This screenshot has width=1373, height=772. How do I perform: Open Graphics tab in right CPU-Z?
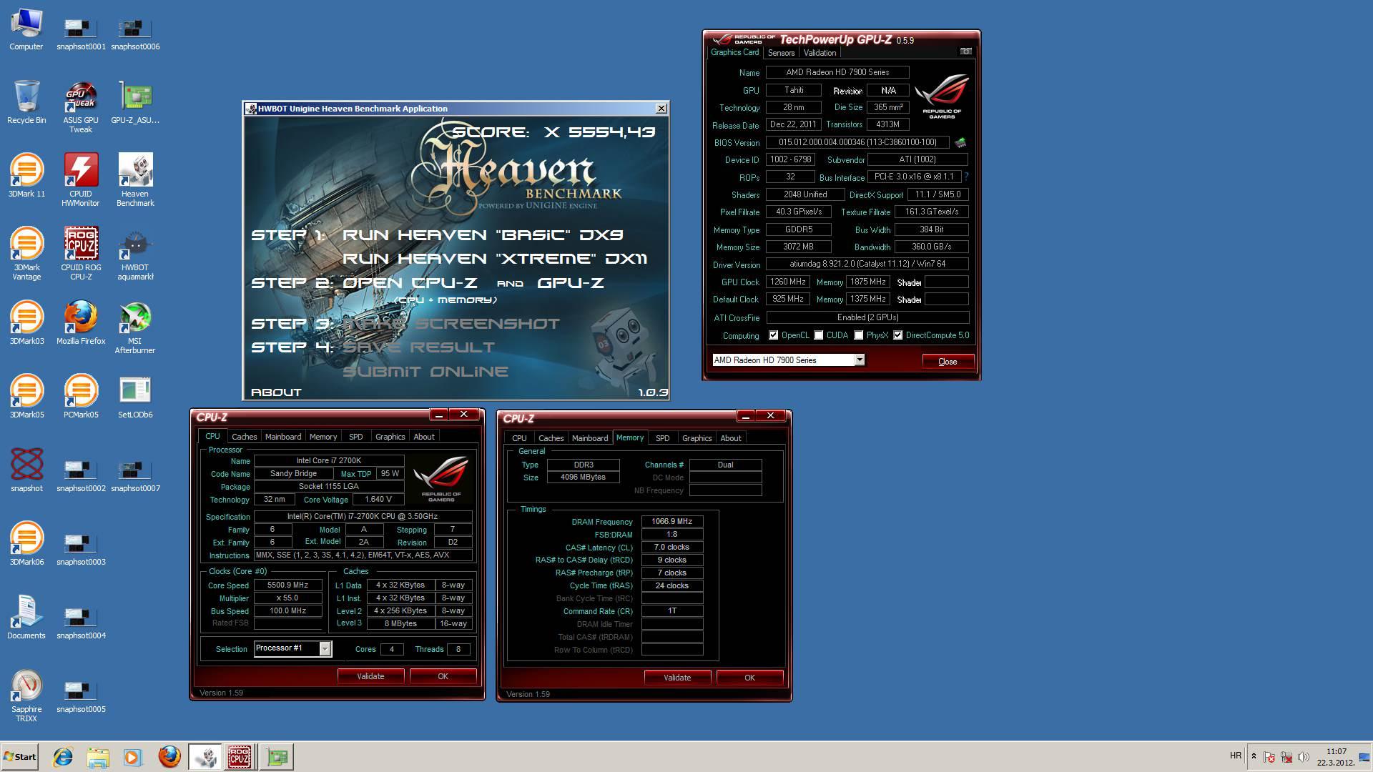pyautogui.click(x=697, y=438)
